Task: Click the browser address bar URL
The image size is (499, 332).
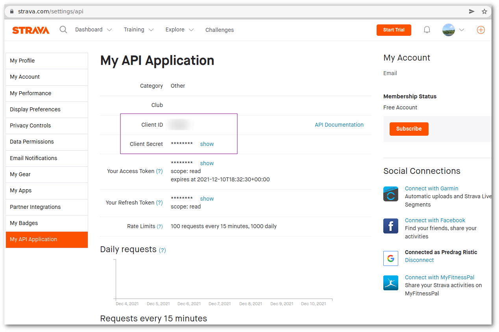Action: click(x=51, y=11)
